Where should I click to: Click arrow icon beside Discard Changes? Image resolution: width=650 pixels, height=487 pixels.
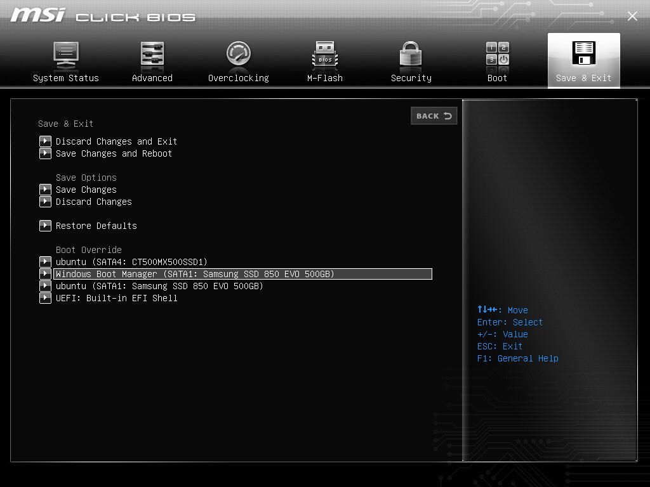point(45,202)
